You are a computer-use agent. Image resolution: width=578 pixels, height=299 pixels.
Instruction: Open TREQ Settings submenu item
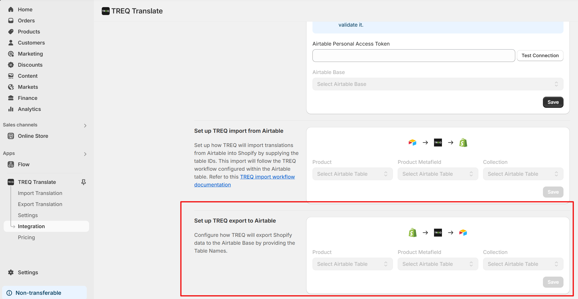[x=28, y=215]
